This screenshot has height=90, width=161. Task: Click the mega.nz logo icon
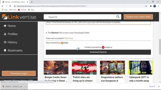103,47
